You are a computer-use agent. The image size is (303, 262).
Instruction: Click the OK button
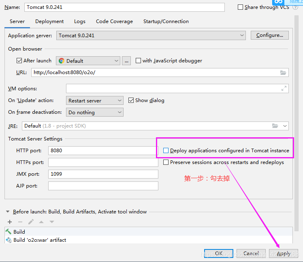pyautogui.click(x=219, y=253)
